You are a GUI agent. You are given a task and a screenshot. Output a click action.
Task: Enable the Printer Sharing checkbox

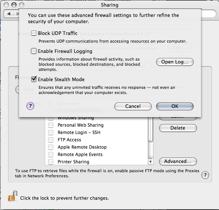tap(51, 162)
